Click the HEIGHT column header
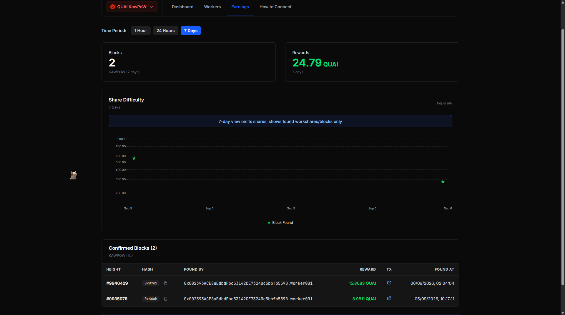This screenshot has width=565, height=315. 113,269
